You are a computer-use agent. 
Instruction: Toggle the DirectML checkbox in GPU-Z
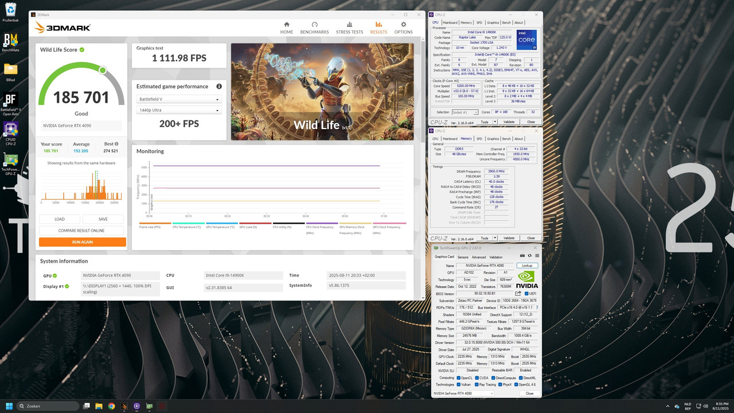pos(520,377)
